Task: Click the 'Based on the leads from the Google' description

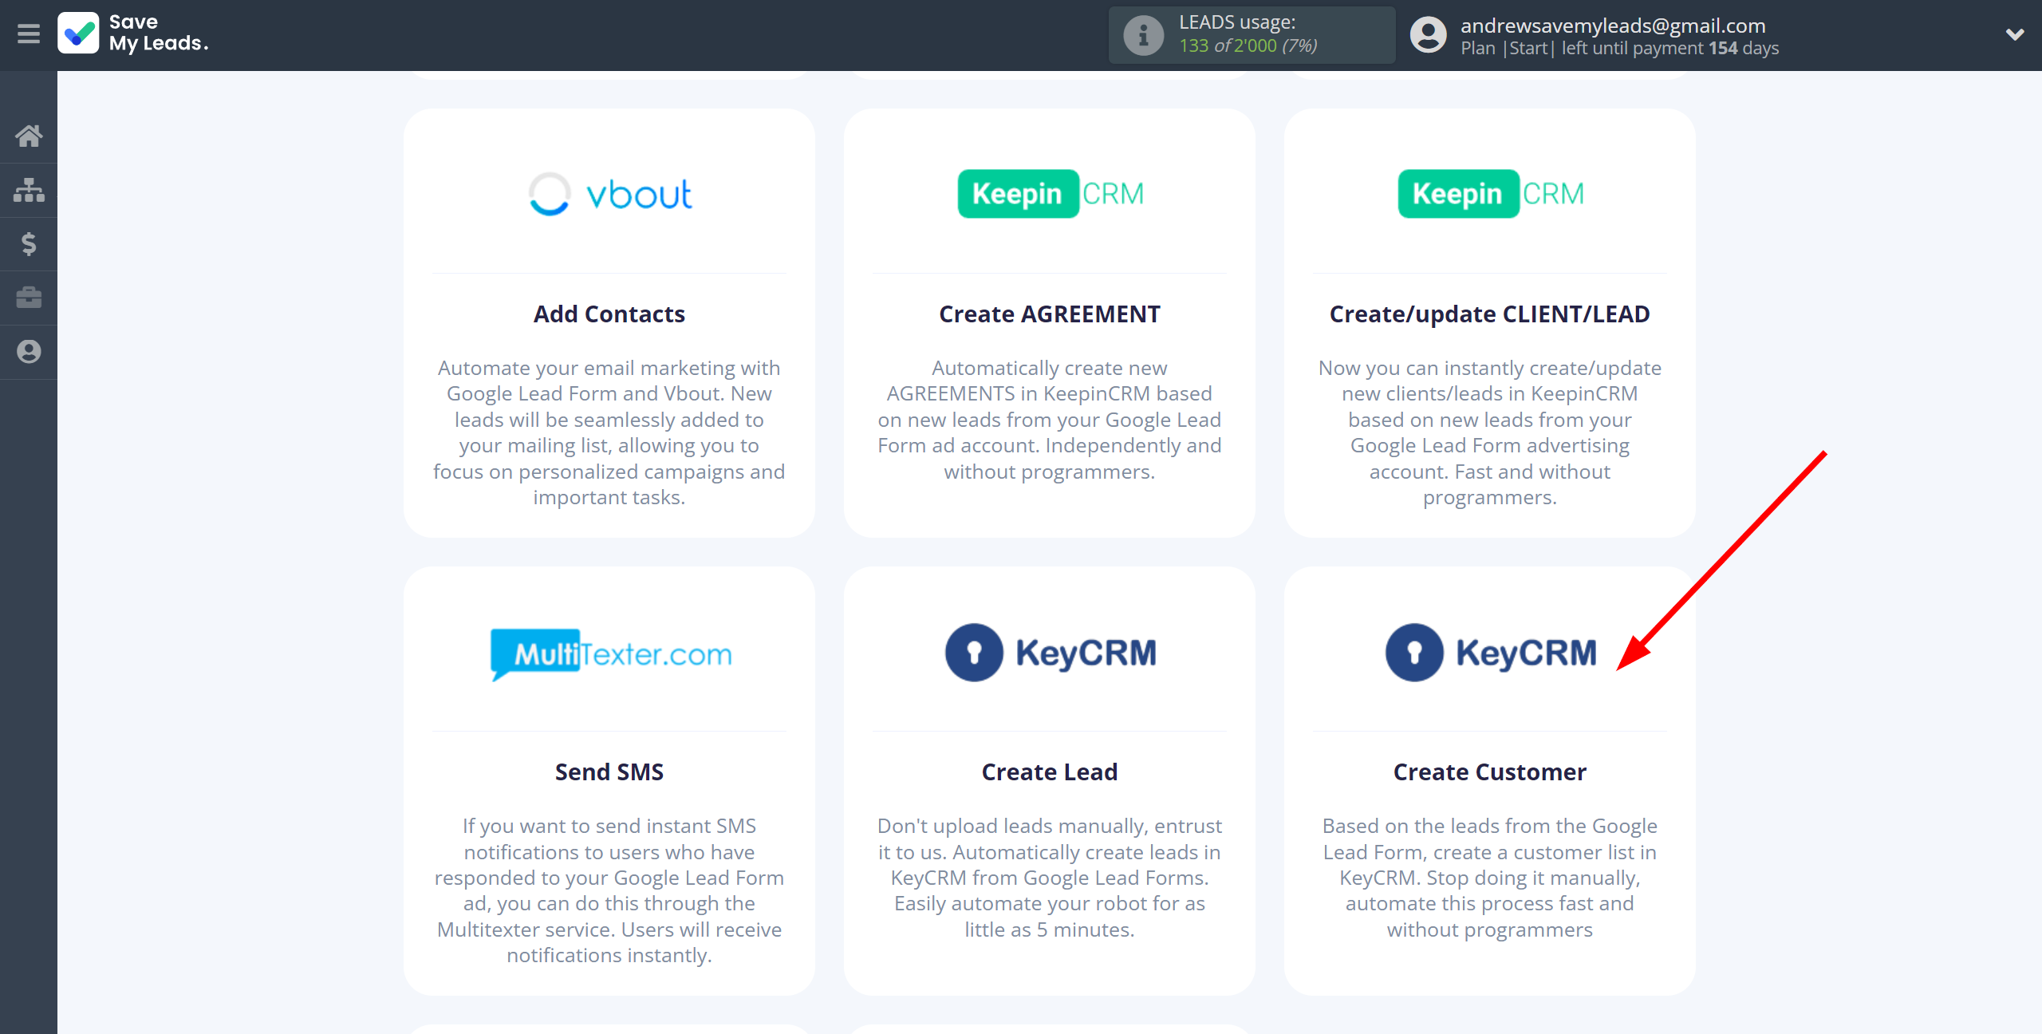Action: (1490, 878)
